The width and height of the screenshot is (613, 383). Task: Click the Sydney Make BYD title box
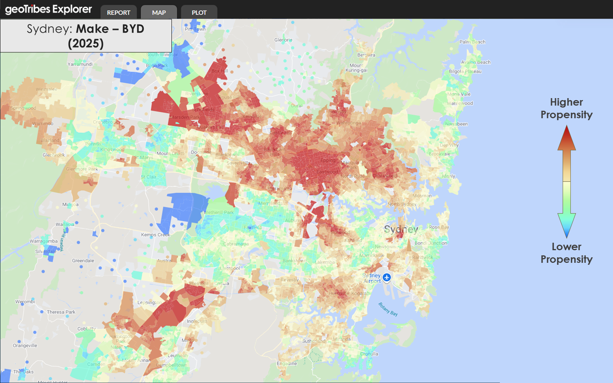coord(86,36)
